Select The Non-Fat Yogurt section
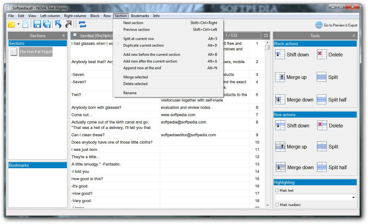 (36, 52)
